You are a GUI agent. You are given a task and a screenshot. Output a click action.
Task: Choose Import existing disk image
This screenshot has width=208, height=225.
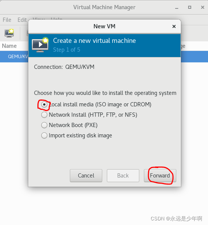[44, 135]
